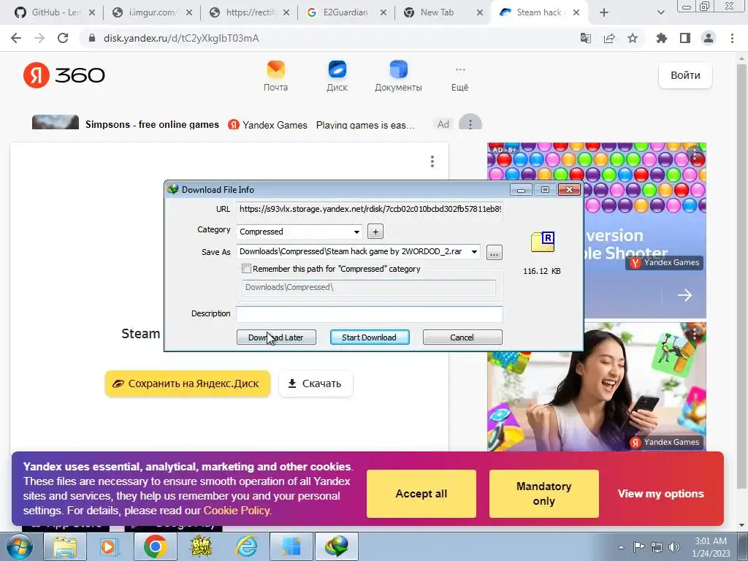Go to Yandex 360 logo home
This screenshot has height=561, width=748.
64,75
